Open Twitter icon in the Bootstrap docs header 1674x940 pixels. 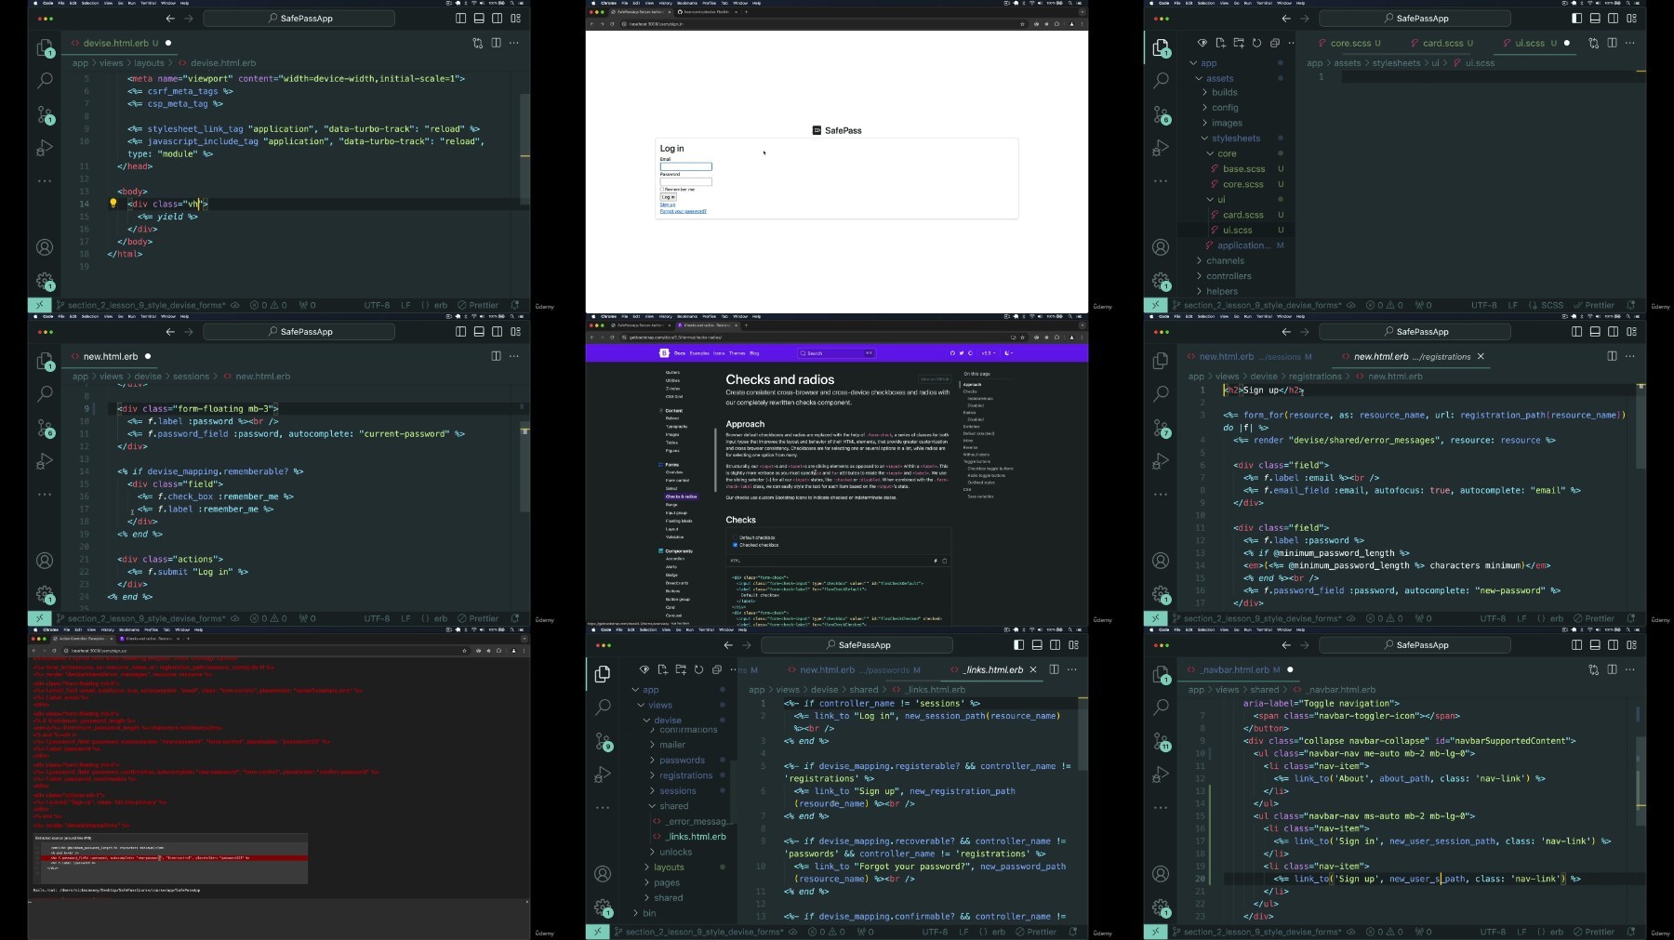(x=962, y=353)
